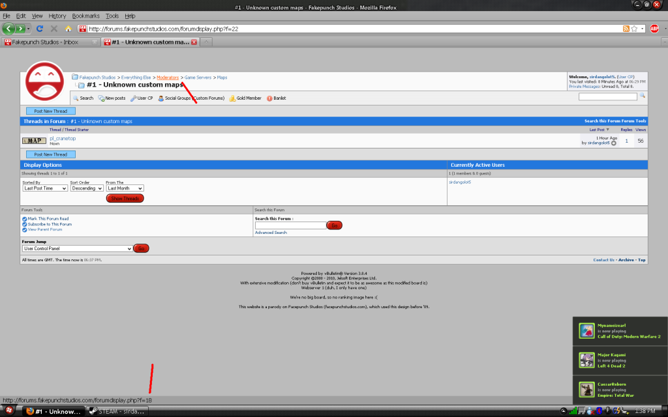This screenshot has height=417, width=668.
Task: Click the bottom Post New Thread button
Action: pyautogui.click(x=51, y=154)
